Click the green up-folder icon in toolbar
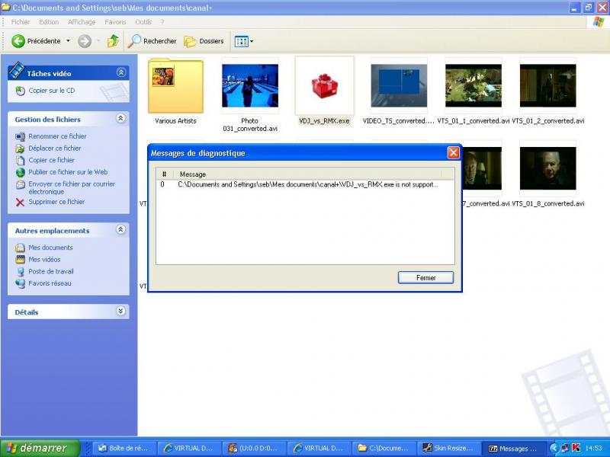The height and width of the screenshot is (457, 610). pyautogui.click(x=113, y=41)
